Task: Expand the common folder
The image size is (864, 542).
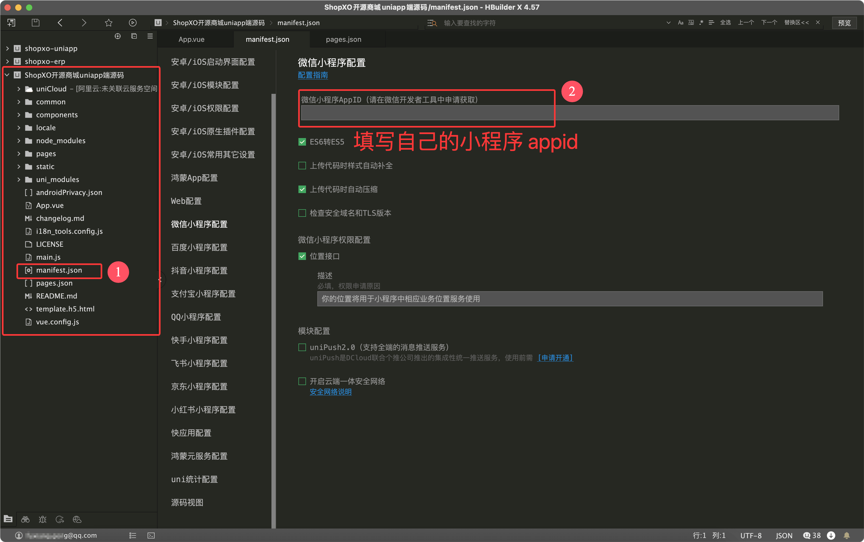Action: [19, 102]
